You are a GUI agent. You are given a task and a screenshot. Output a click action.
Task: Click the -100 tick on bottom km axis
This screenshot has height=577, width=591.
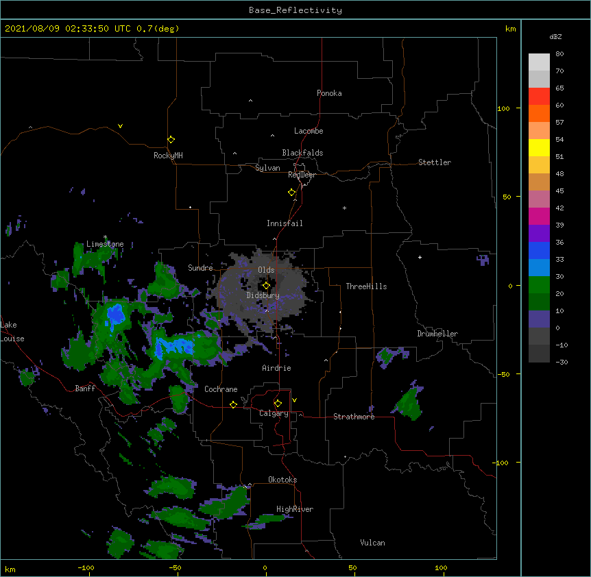tap(86, 567)
